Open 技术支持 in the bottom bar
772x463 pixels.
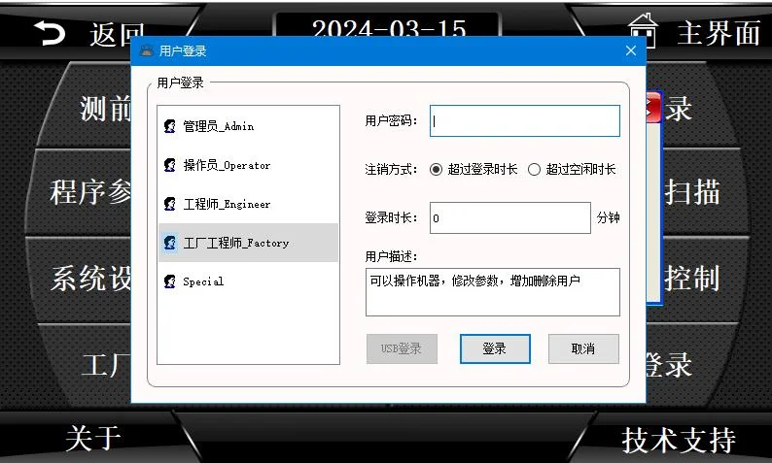pyautogui.click(x=679, y=440)
